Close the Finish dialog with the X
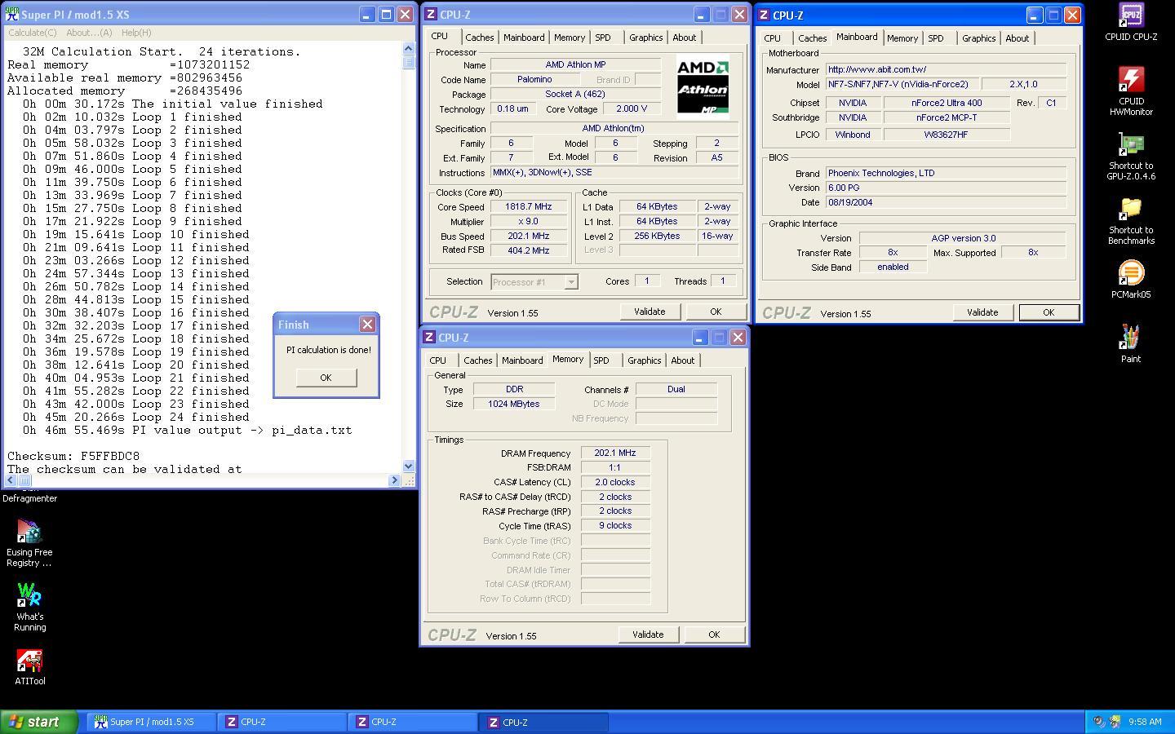The image size is (1175, 734). coord(367,325)
